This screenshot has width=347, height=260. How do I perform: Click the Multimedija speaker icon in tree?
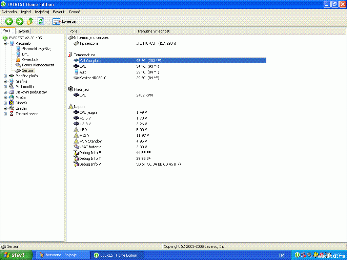pyautogui.click(x=12, y=87)
